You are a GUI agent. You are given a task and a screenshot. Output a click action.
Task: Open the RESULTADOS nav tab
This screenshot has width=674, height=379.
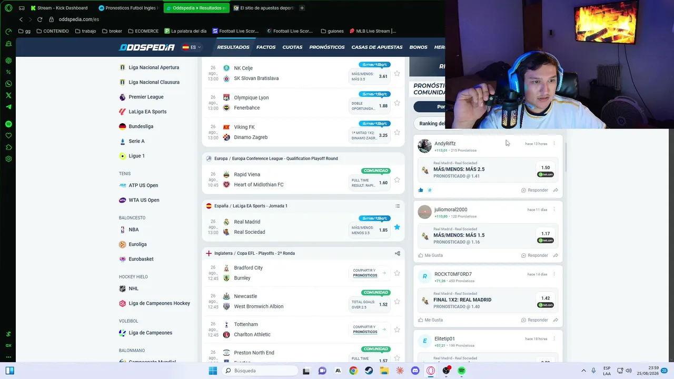pos(233,47)
